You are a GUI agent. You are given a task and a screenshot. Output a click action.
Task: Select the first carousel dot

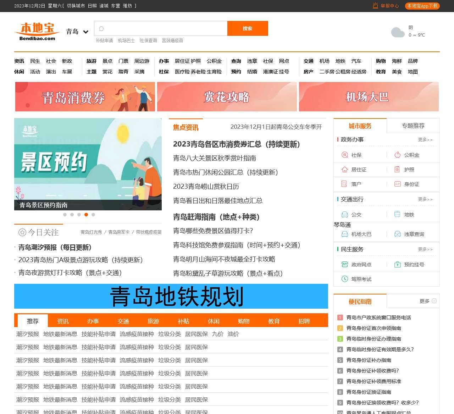(65, 215)
